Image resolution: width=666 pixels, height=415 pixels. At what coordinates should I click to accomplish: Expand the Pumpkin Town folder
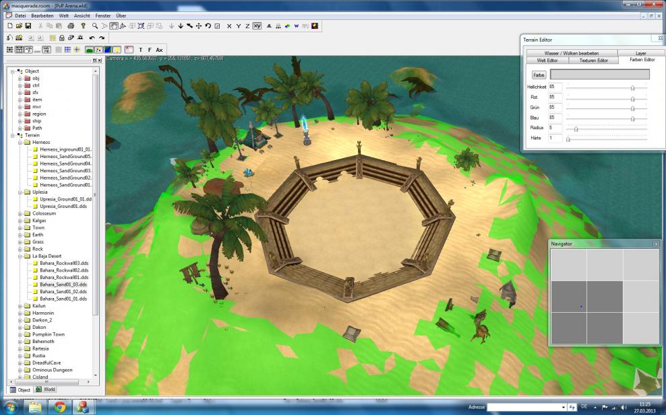[x=20, y=334]
